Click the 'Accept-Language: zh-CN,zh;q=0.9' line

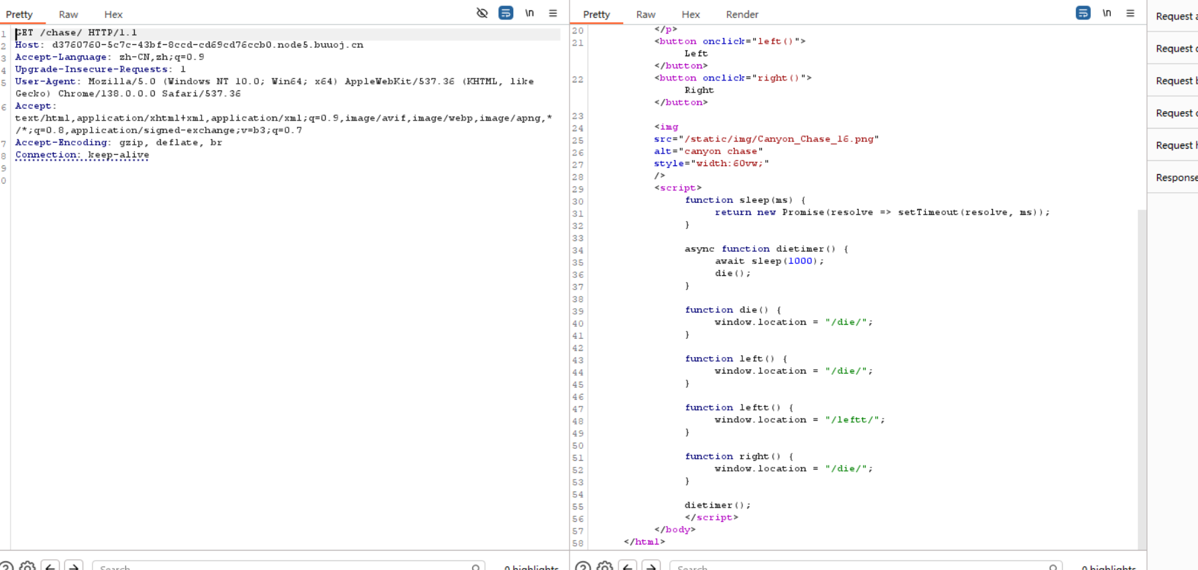(110, 57)
